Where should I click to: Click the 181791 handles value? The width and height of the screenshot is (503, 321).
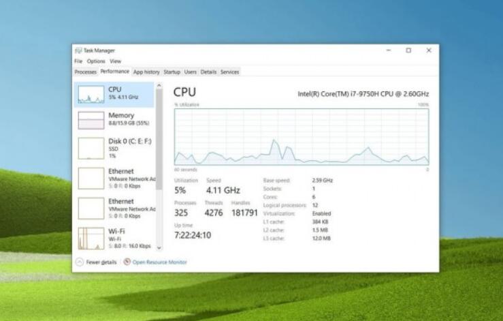point(245,213)
